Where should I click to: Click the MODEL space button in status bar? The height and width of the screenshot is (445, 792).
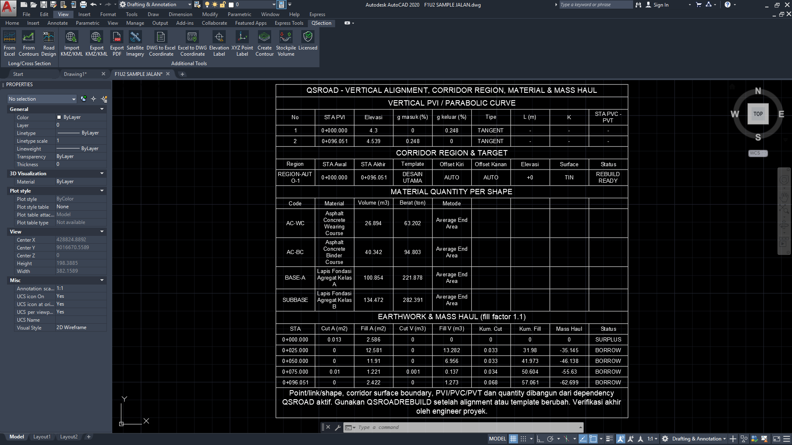tap(497, 439)
